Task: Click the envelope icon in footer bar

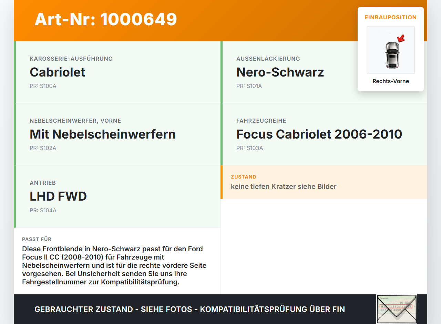Action: point(397,309)
